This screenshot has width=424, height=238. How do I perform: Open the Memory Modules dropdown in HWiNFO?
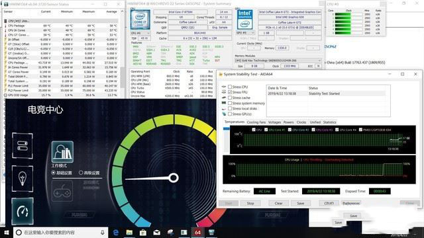coord(278,61)
